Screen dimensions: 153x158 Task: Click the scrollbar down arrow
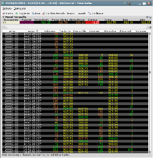click(x=149, y=152)
